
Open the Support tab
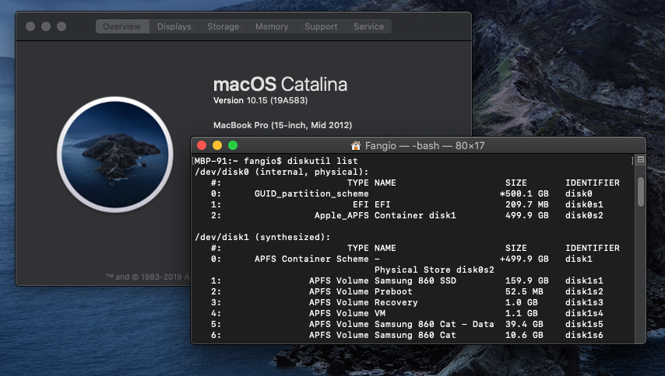(x=321, y=26)
